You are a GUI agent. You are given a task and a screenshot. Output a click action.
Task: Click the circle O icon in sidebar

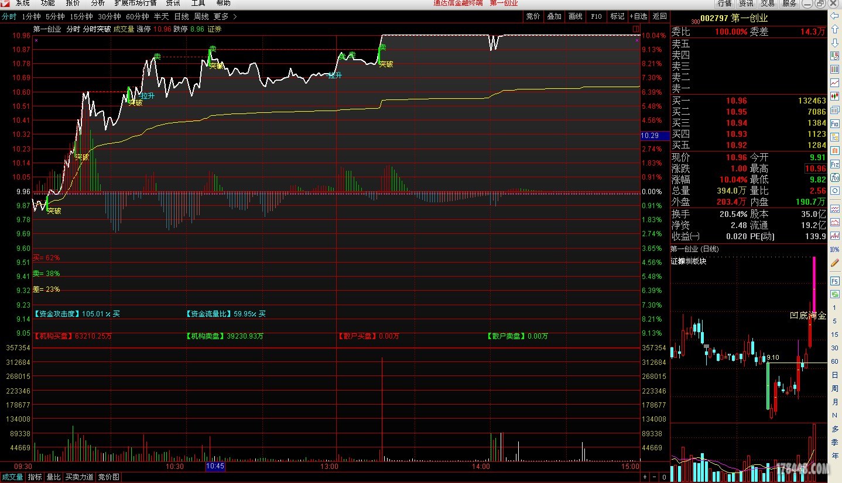pyautogui.click(x=835, y=190)
